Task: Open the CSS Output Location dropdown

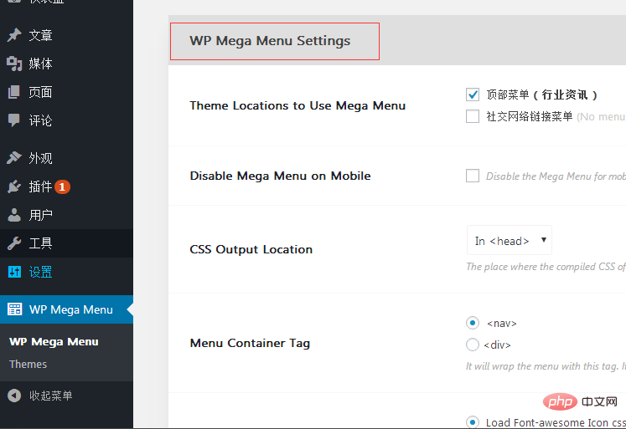Action: (510, 241)
